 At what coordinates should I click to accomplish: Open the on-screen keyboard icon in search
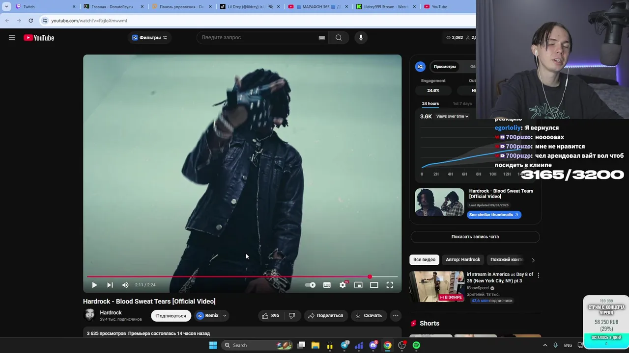tap(322, 38)
